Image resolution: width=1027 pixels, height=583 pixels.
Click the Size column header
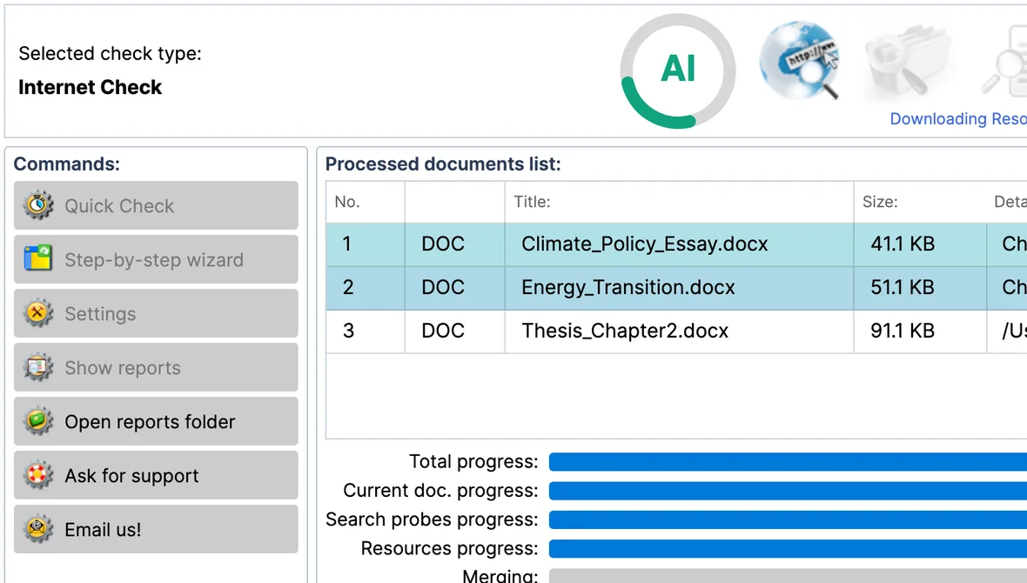pos(920,202)
